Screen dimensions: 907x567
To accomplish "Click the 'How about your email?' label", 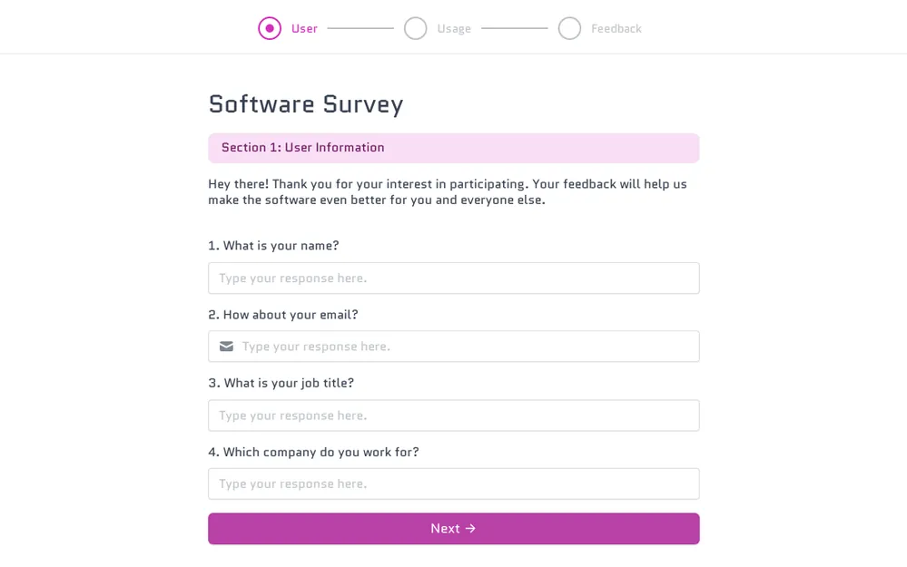I will (282, 315).
